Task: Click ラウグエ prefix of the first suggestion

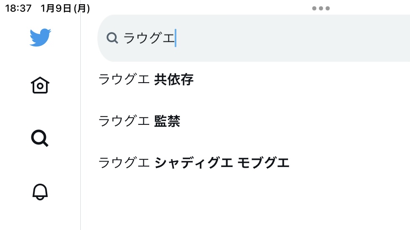Action: 124,79
